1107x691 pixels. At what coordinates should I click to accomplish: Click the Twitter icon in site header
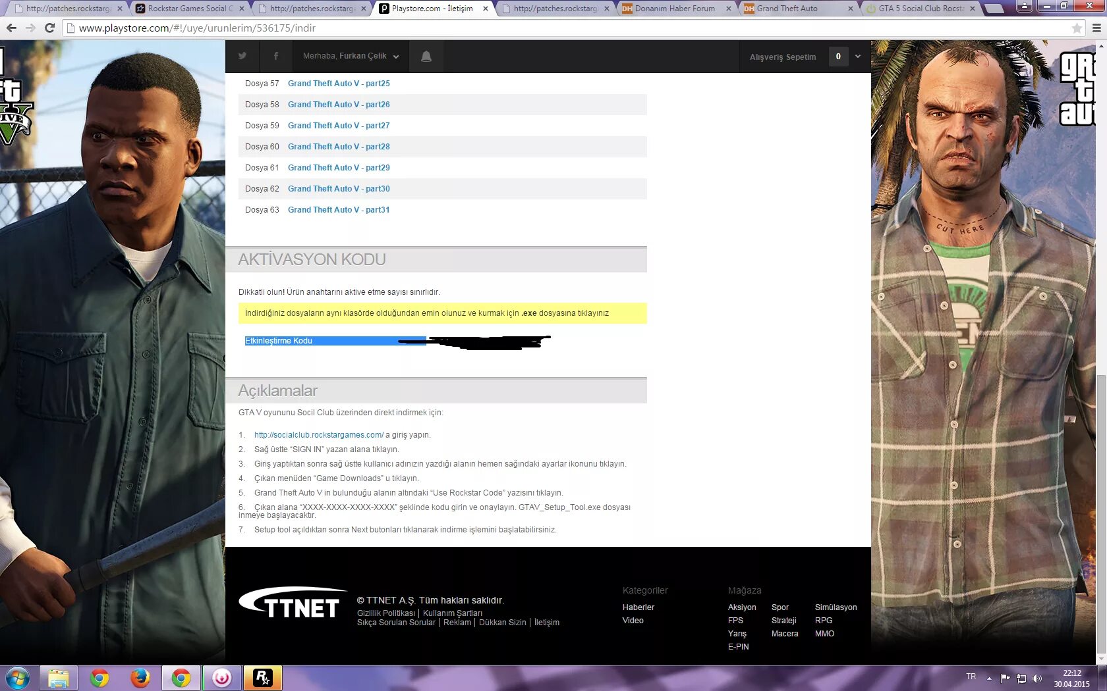click(x=242, y=56)
